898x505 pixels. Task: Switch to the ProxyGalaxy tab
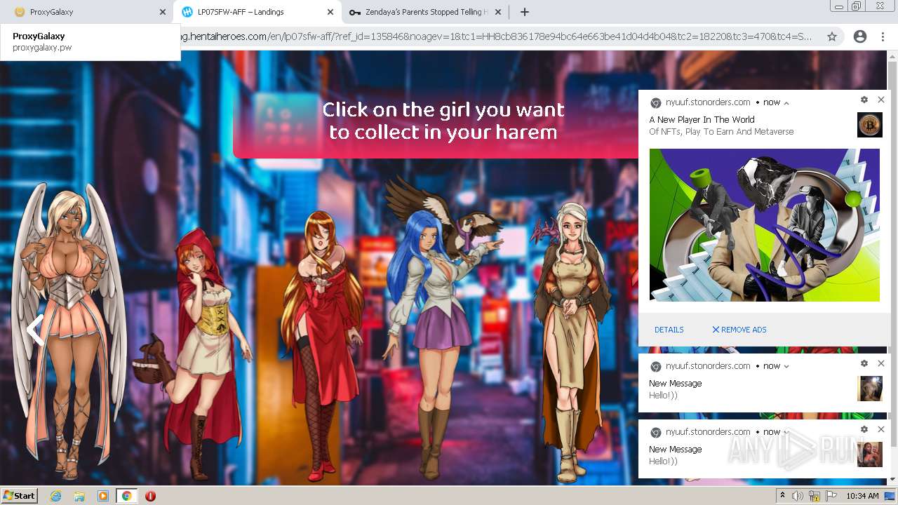coord(84,12)
